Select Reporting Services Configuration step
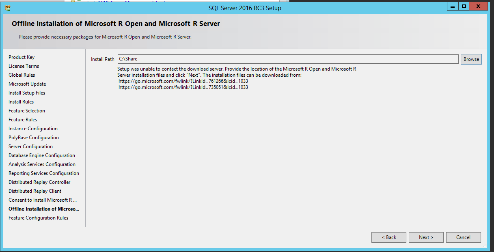 pyautogui.click(x=44, y=173)
